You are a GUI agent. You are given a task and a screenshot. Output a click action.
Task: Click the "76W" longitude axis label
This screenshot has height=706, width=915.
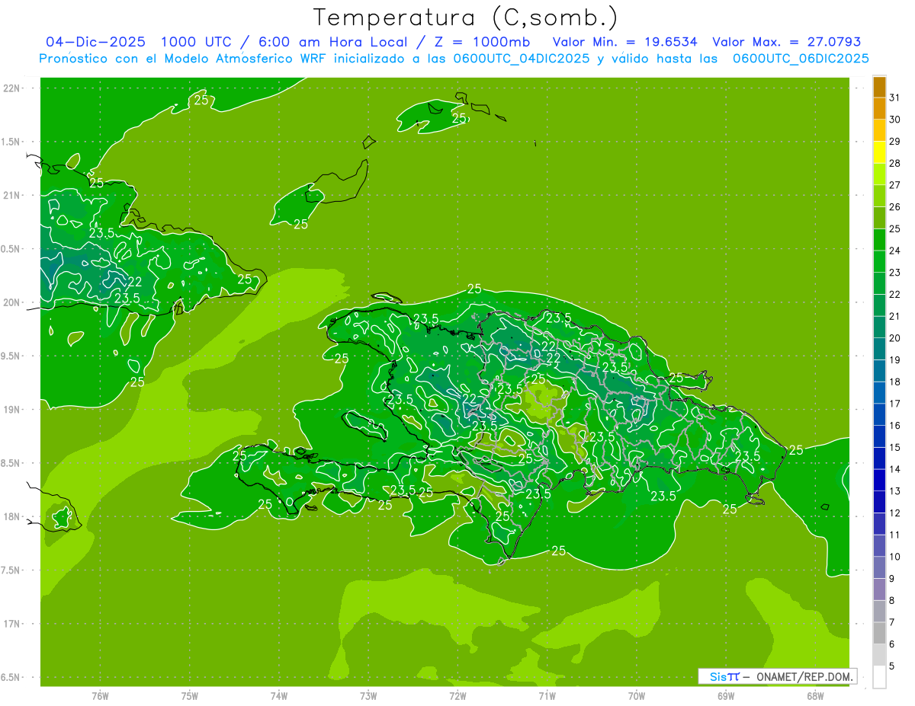(x=100, y=695)
